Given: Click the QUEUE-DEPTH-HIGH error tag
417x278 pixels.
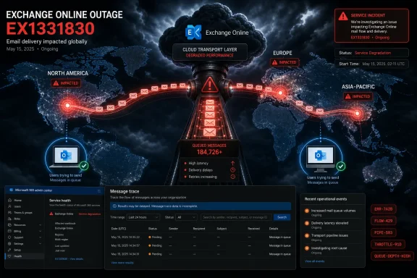Looking at the screenshot, I should (392, 256).
